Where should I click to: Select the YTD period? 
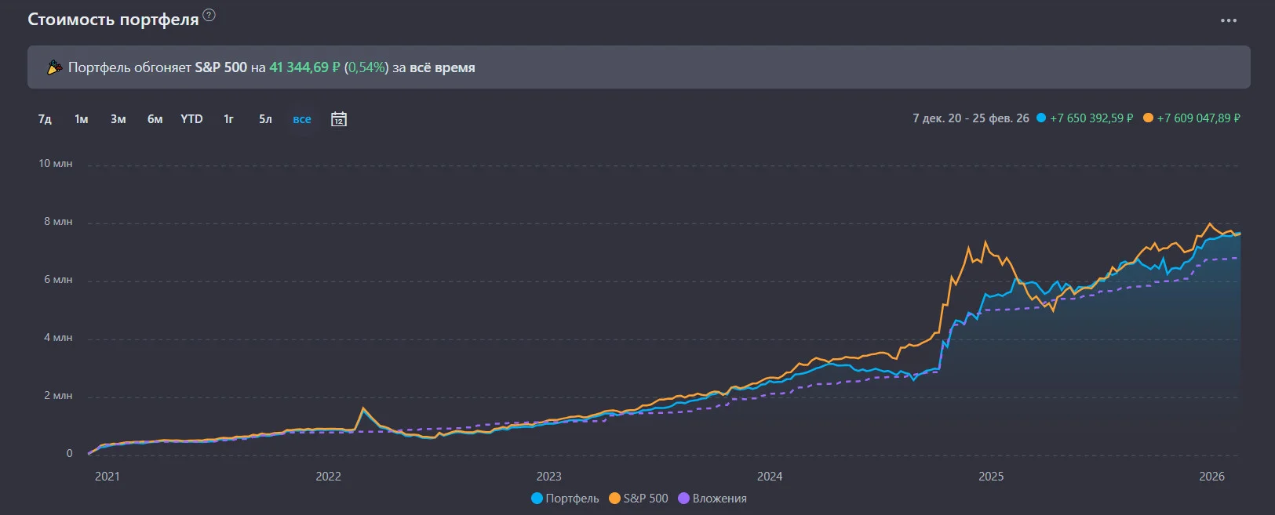[x=191, y=119]
